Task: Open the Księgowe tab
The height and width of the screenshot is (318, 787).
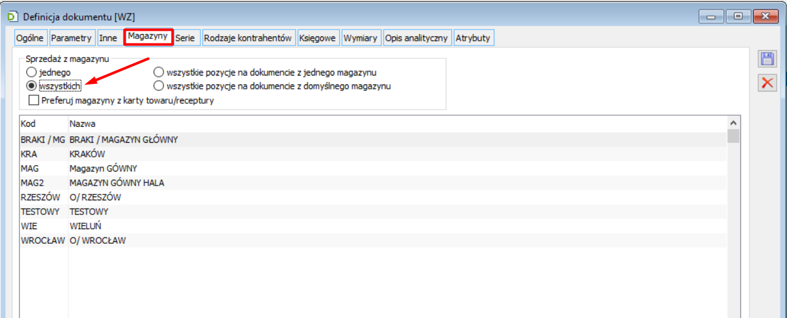Action: click(318, 38)
